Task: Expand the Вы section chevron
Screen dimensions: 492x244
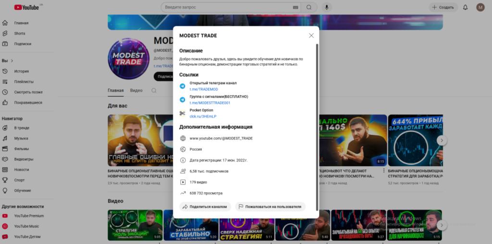Action: pos(12,61)
